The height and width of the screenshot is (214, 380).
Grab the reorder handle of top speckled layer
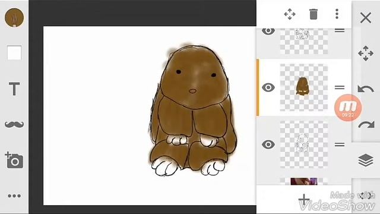coord(340,30)
